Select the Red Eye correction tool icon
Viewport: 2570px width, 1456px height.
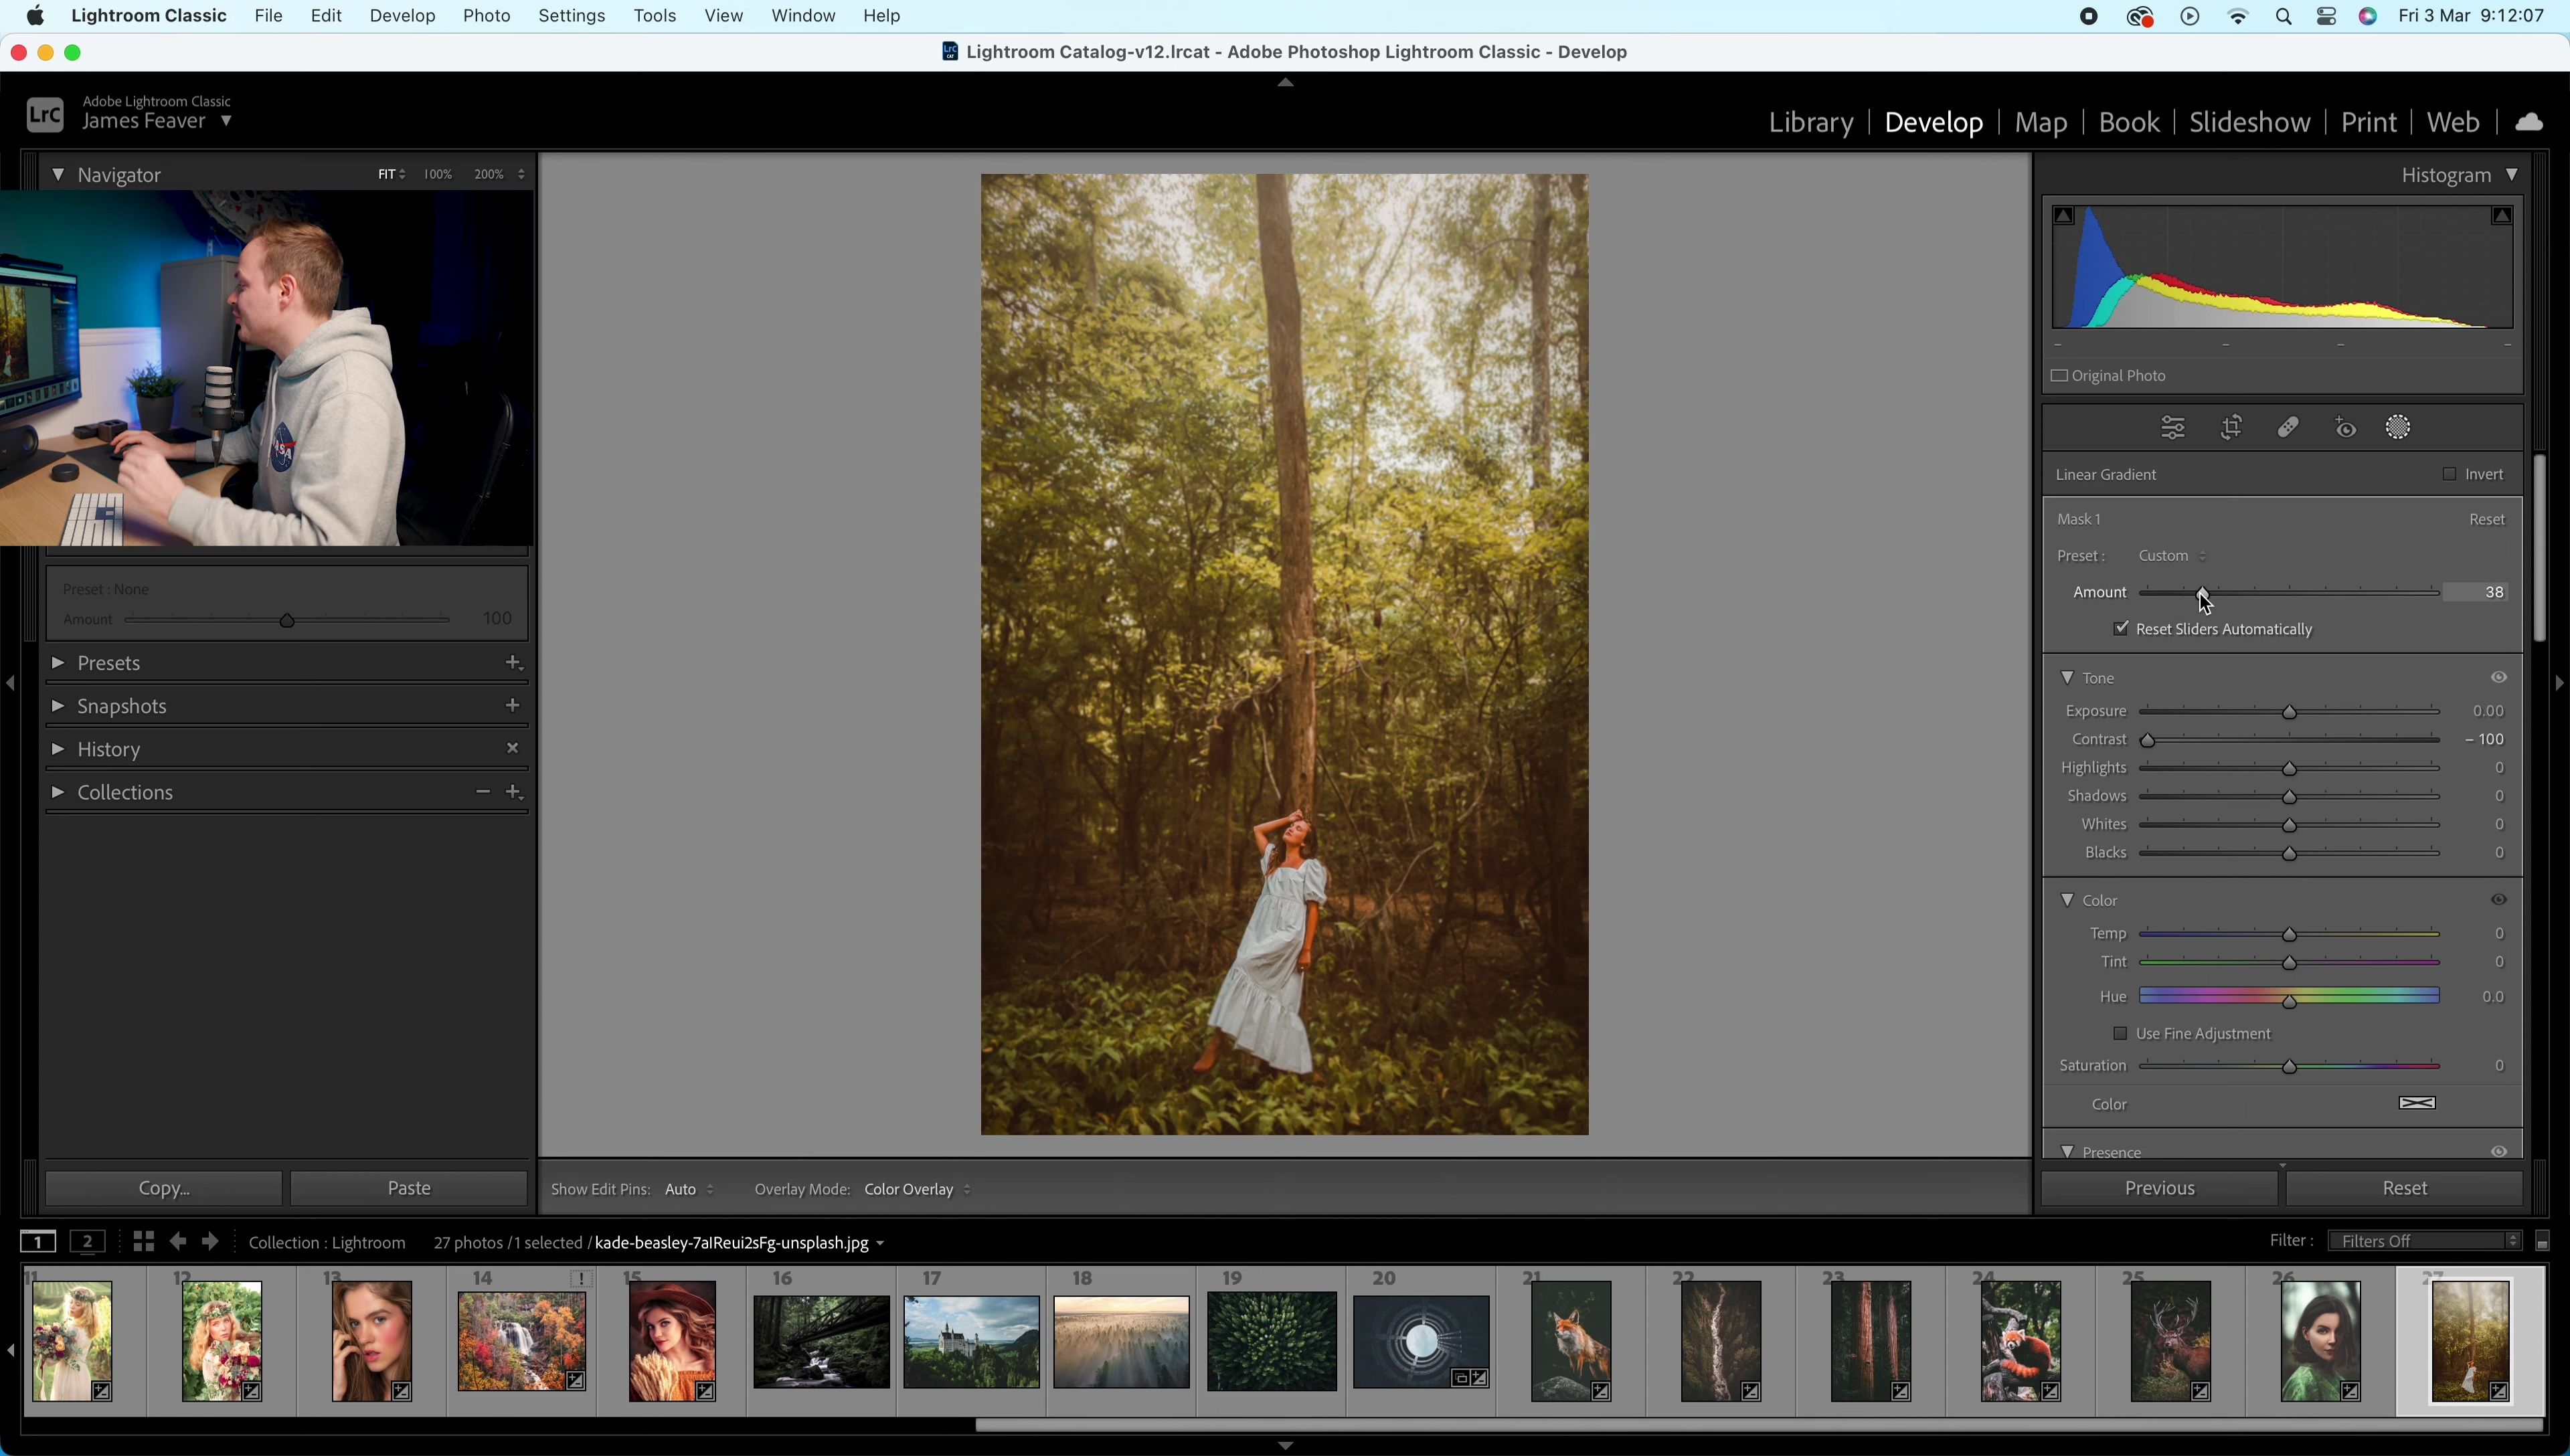pos(2345,428)
